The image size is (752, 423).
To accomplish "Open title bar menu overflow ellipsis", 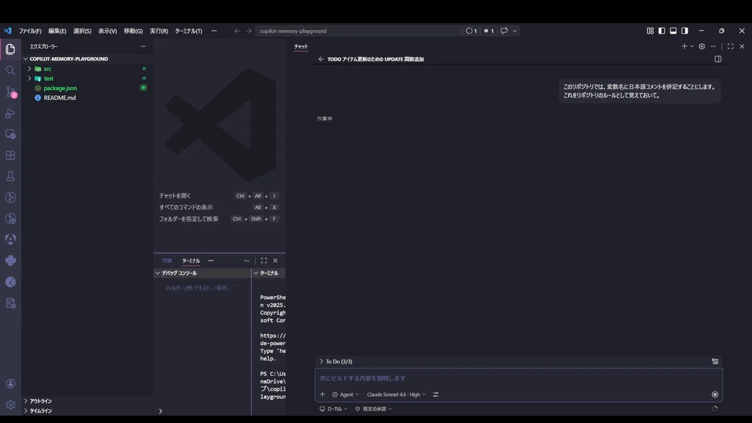I will click(214, 31).
